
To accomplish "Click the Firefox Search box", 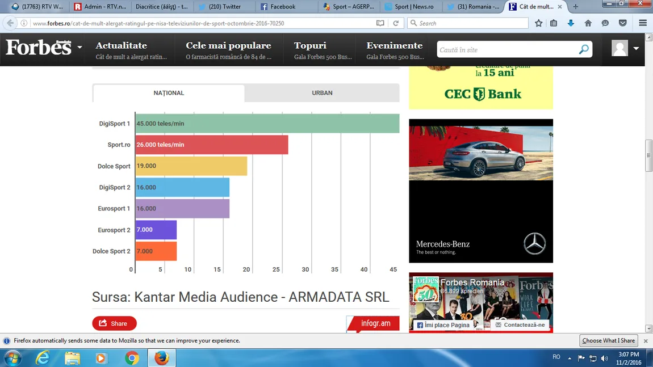I will (x=468, y=23).
